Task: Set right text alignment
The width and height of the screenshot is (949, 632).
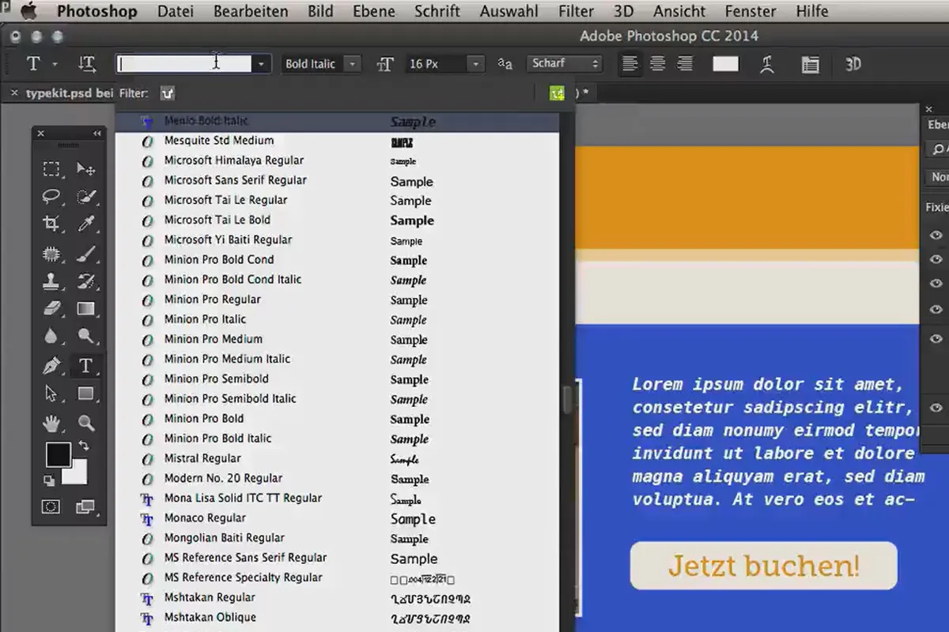Action: click(685, 64)
